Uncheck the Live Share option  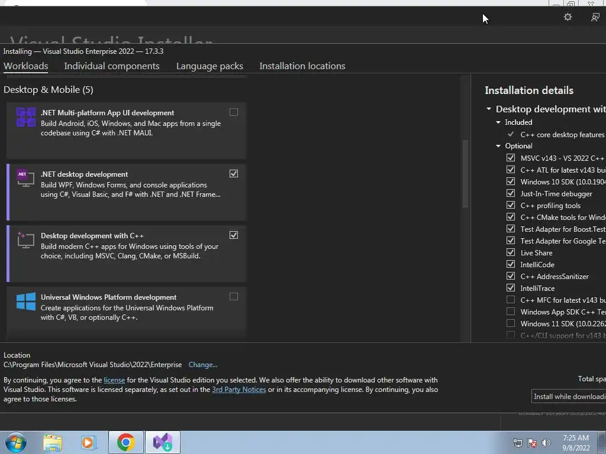point(511,252)
